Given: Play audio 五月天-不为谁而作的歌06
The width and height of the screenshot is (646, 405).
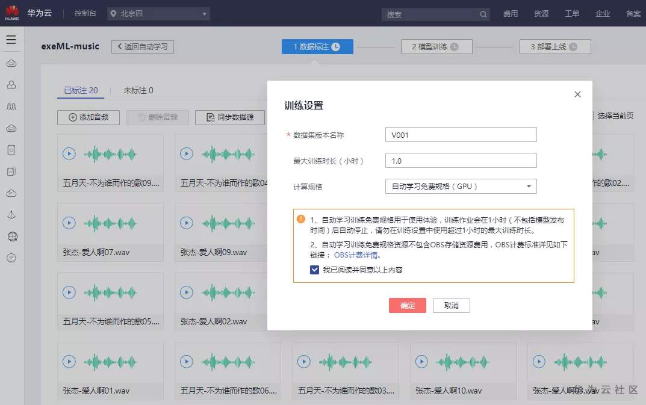Looking at the screenshot, I should click(x=187, y=362).
